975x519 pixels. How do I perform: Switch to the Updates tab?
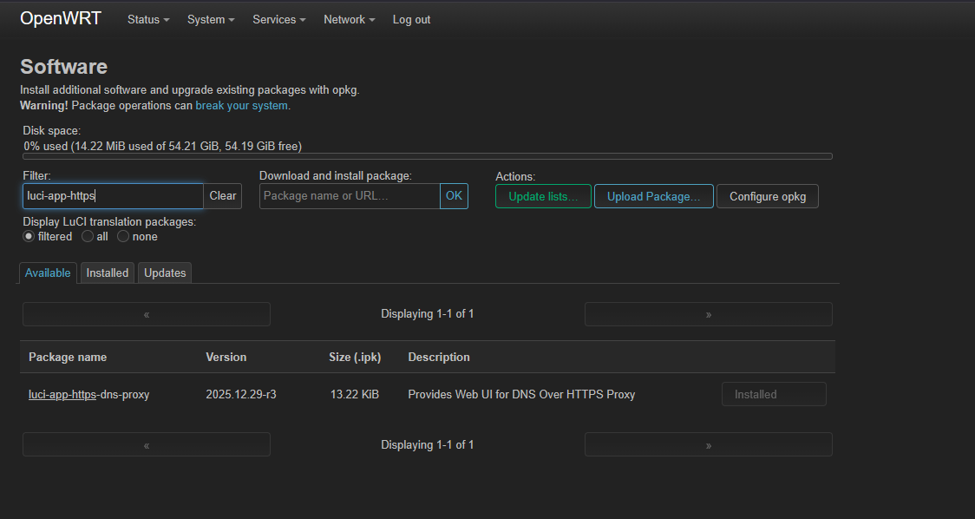pyautogui.click(x=165, y=273)
